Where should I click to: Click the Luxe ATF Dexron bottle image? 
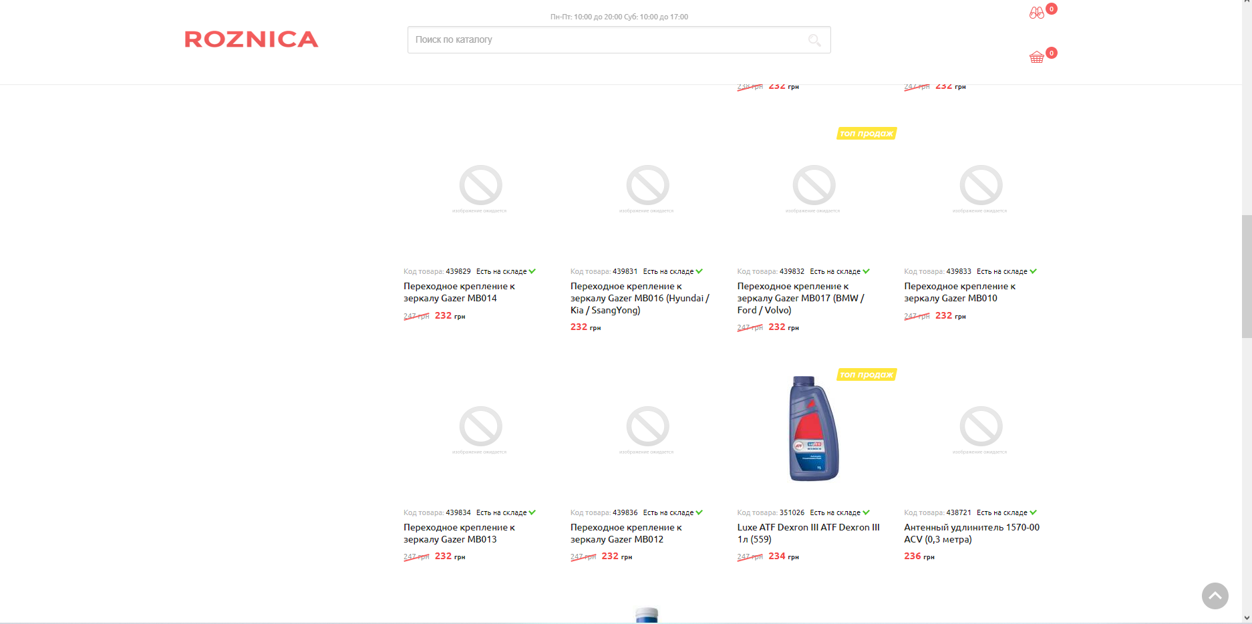click(x=813, y=428)
